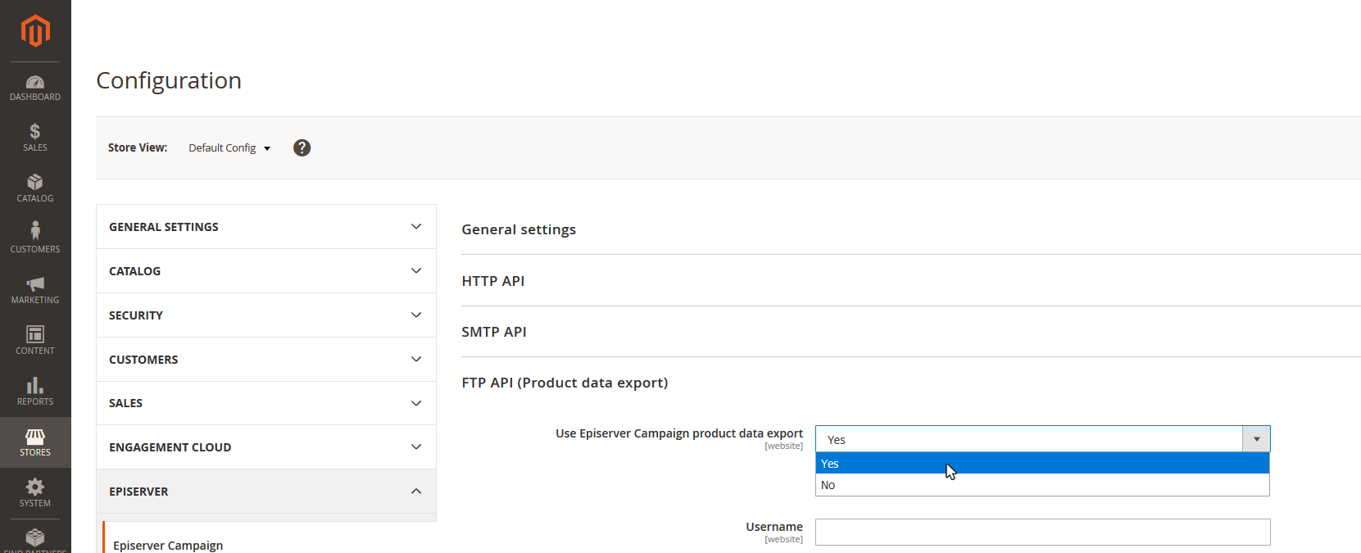Expand the Sales config section chevron
This screenshot has height=553, width=1361.
tap(416, 403)
